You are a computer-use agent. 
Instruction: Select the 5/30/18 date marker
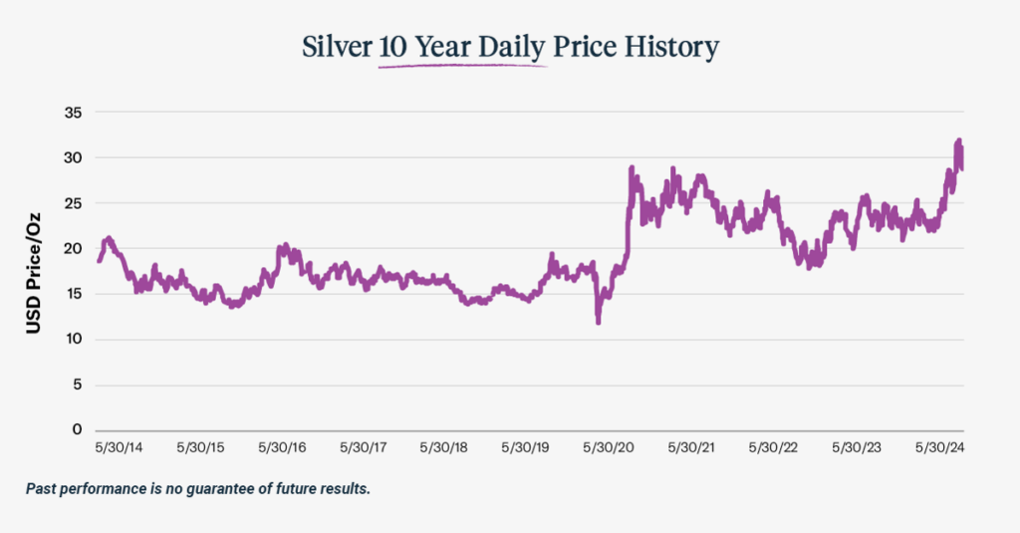coord(446,448)
